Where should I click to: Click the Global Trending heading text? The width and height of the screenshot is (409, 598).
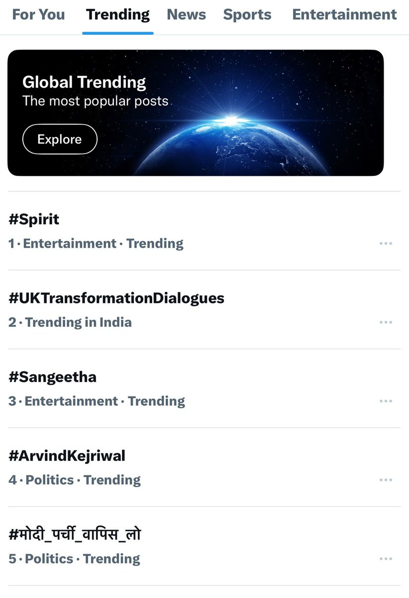[x=84, y=82]
